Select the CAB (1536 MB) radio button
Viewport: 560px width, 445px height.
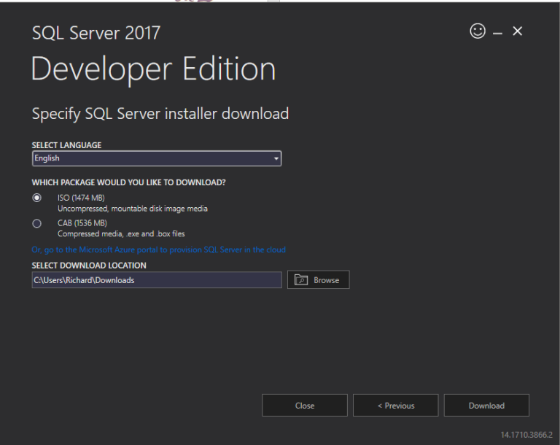pyautogui.click(x=37, y=223)
